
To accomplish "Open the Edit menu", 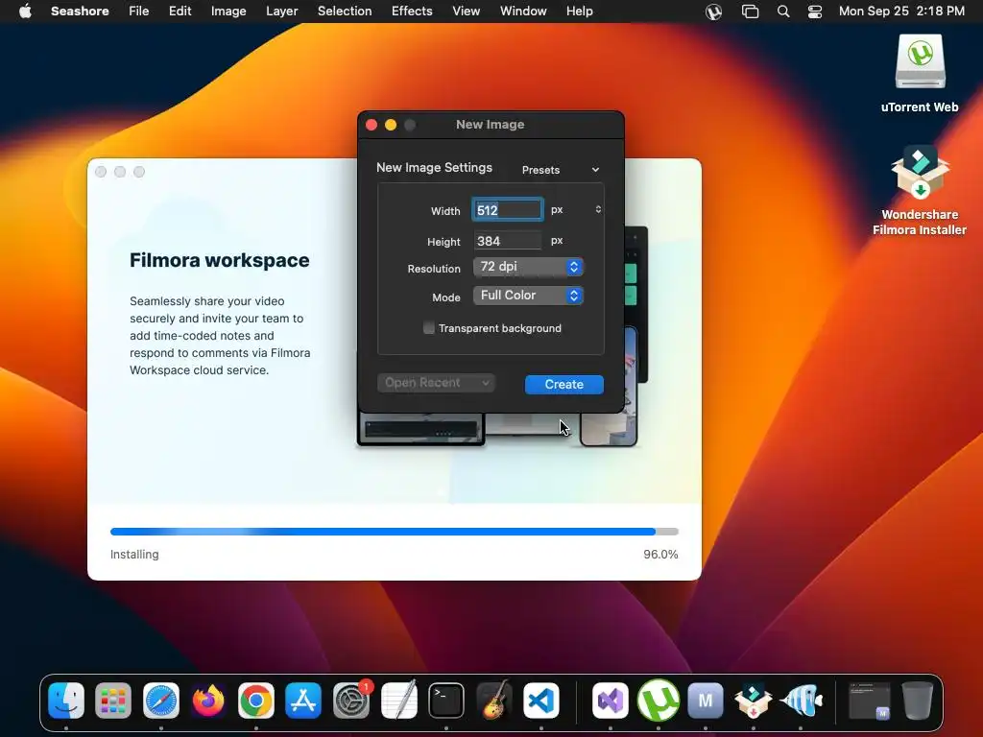I will click(180, 12).
